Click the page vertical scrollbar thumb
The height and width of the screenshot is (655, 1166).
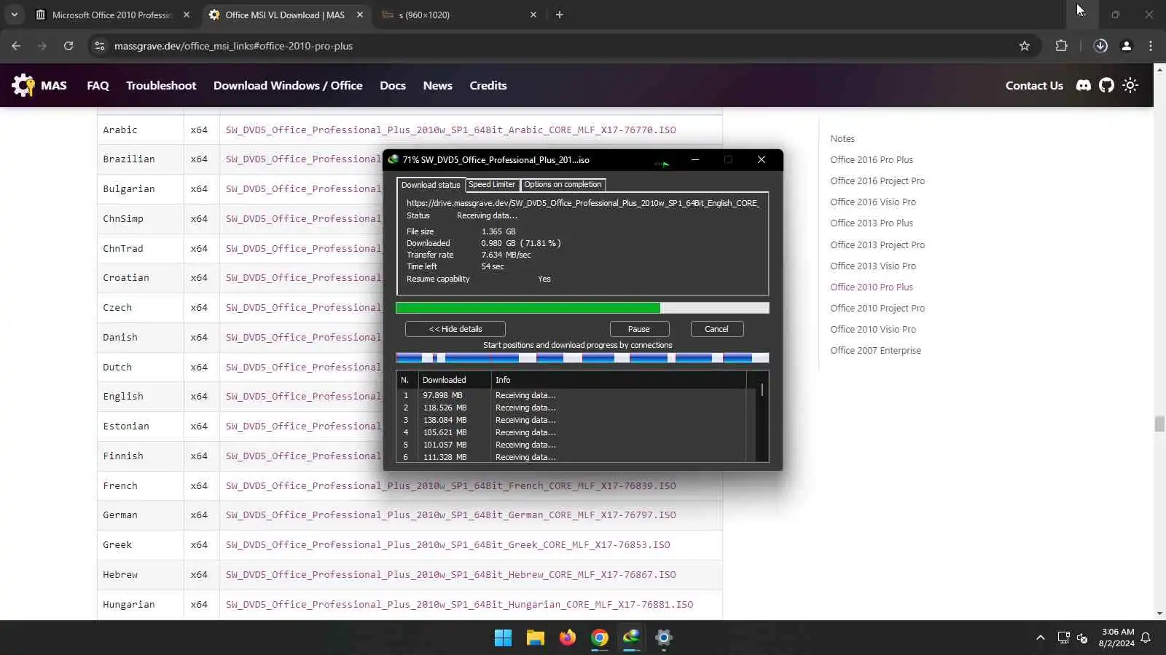(1159, 424)
